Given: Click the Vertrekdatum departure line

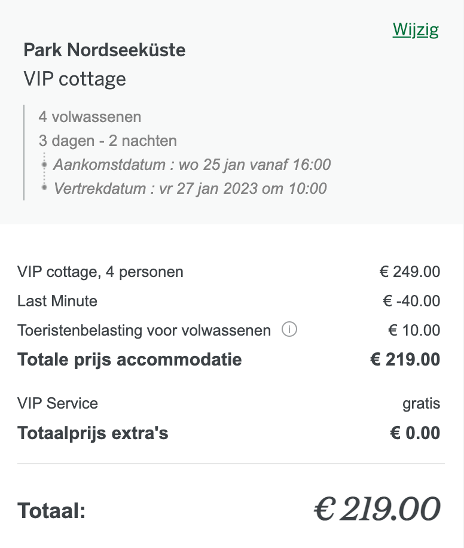Looking at the screenshot, I should coord(190,188).
